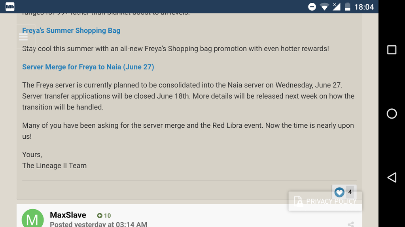Tap the 18:04 clock in status bar
Image resolution: width=405 pixels, height=227 pixels.
coord(364,7)
